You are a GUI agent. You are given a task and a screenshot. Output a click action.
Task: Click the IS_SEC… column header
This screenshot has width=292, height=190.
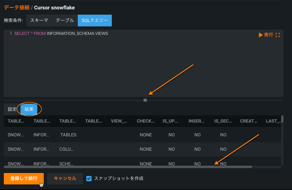(x=223, y=121)
